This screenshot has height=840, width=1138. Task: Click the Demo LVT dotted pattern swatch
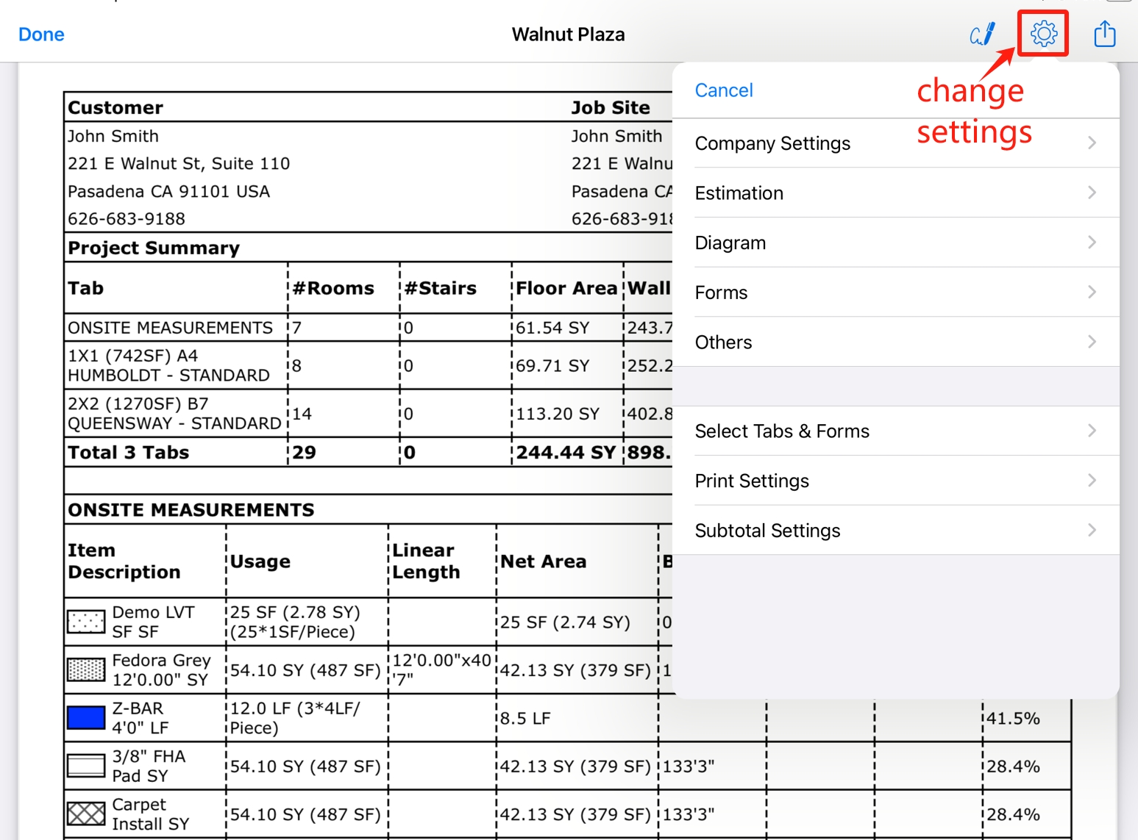pos(86,622)
